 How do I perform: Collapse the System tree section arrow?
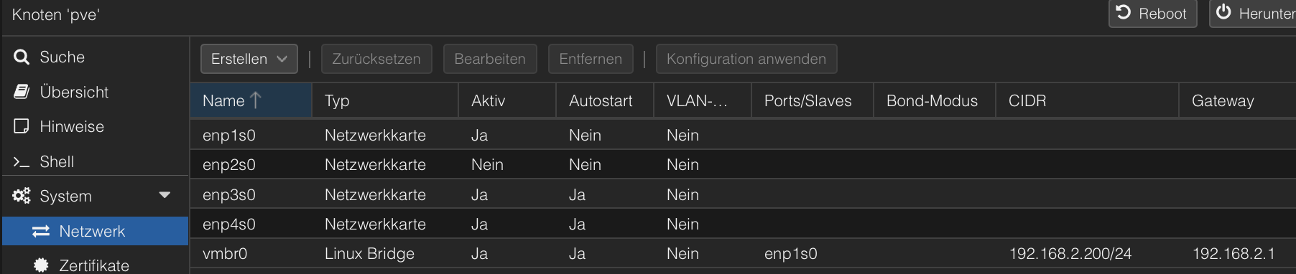(x=165, y=195)
